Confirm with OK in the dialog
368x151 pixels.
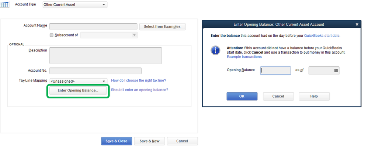(242, 96)
